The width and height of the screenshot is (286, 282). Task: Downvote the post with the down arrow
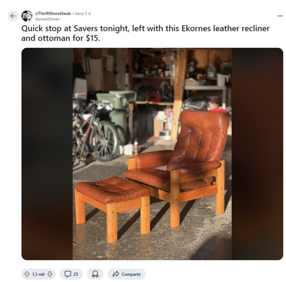50,274
